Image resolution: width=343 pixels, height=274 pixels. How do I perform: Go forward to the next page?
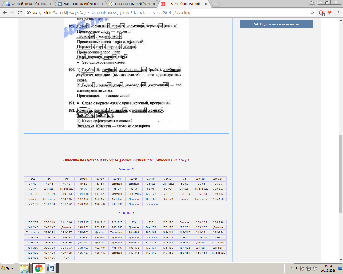[x=12, y=13]
